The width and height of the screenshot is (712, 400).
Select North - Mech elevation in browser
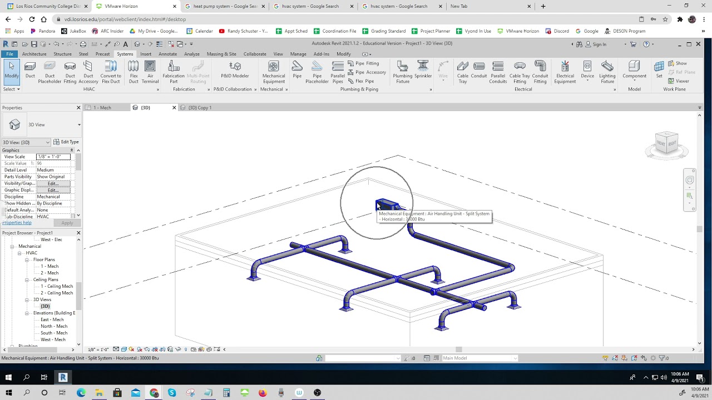[x=53, y=326]
